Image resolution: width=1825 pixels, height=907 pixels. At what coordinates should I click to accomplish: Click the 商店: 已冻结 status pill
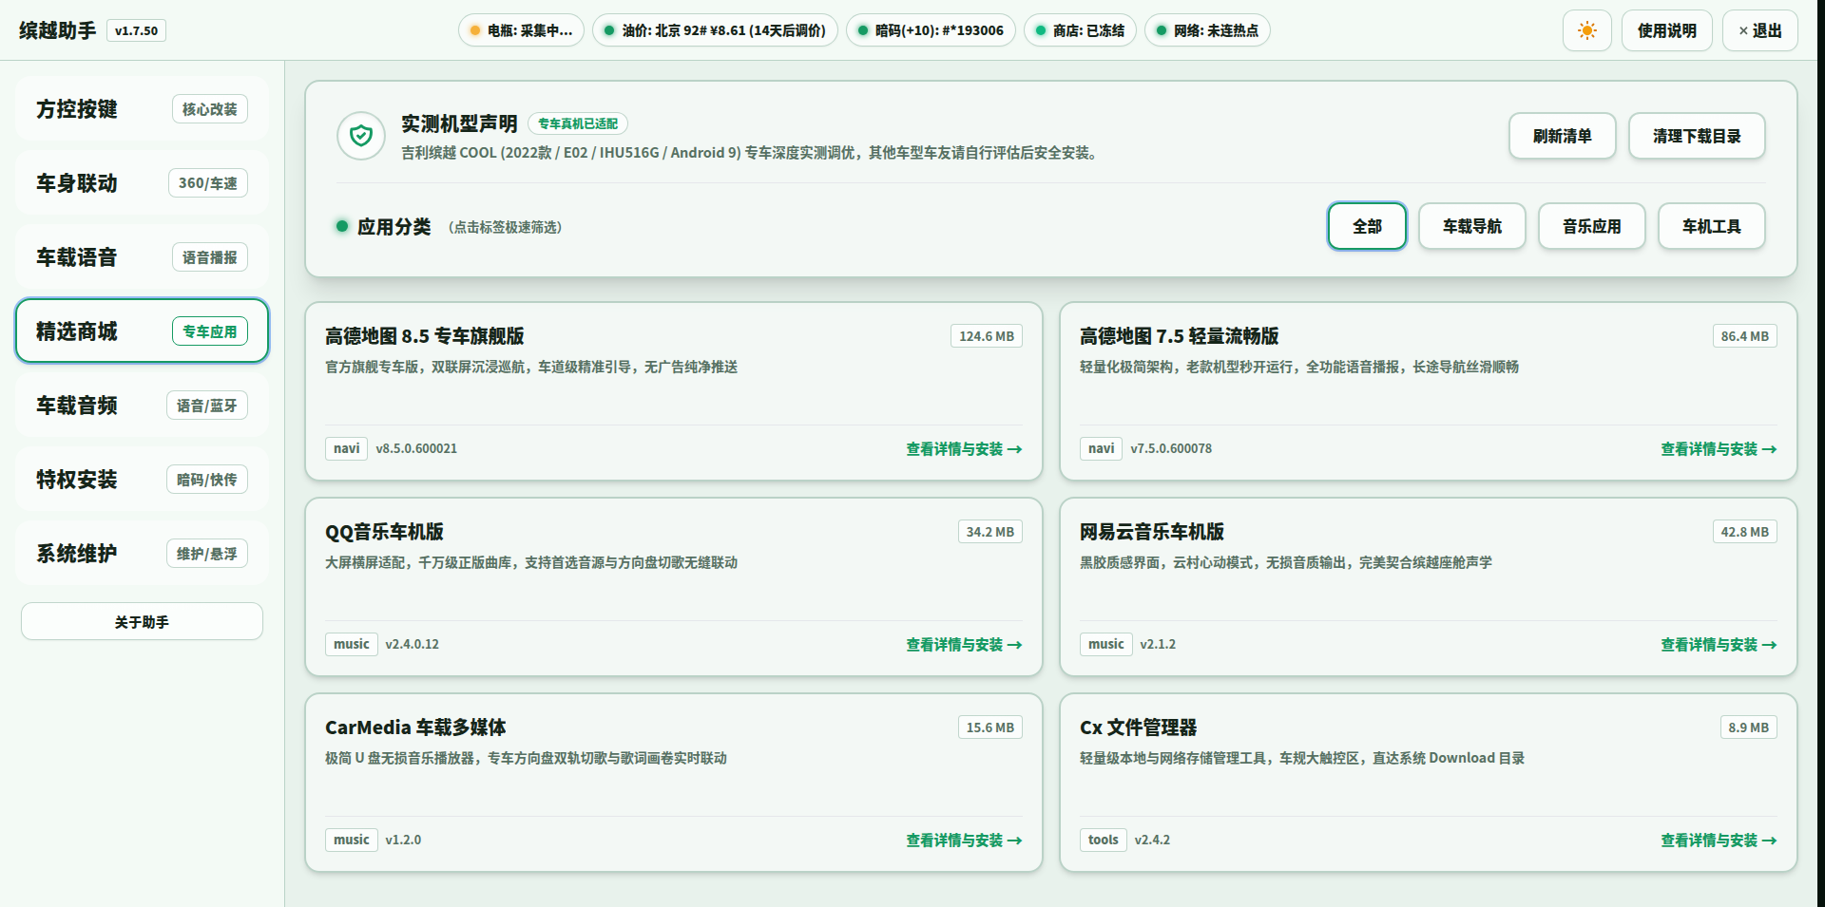pyautogui.click(x=1080, y=30)
